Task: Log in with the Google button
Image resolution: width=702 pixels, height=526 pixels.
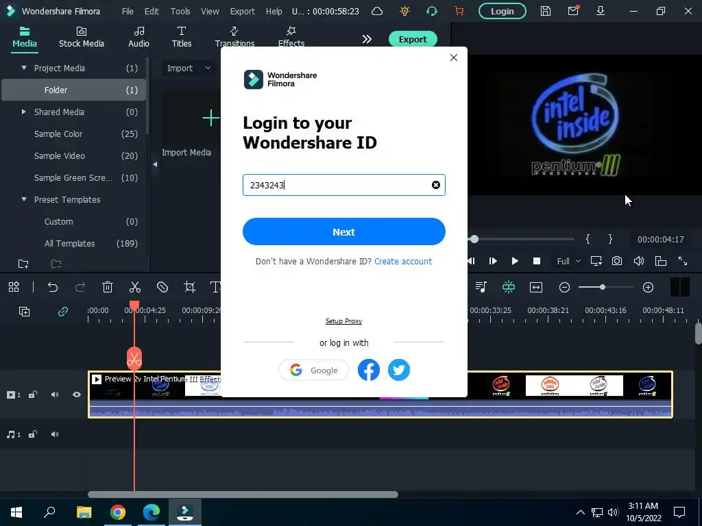Action: tap(314, 371)
